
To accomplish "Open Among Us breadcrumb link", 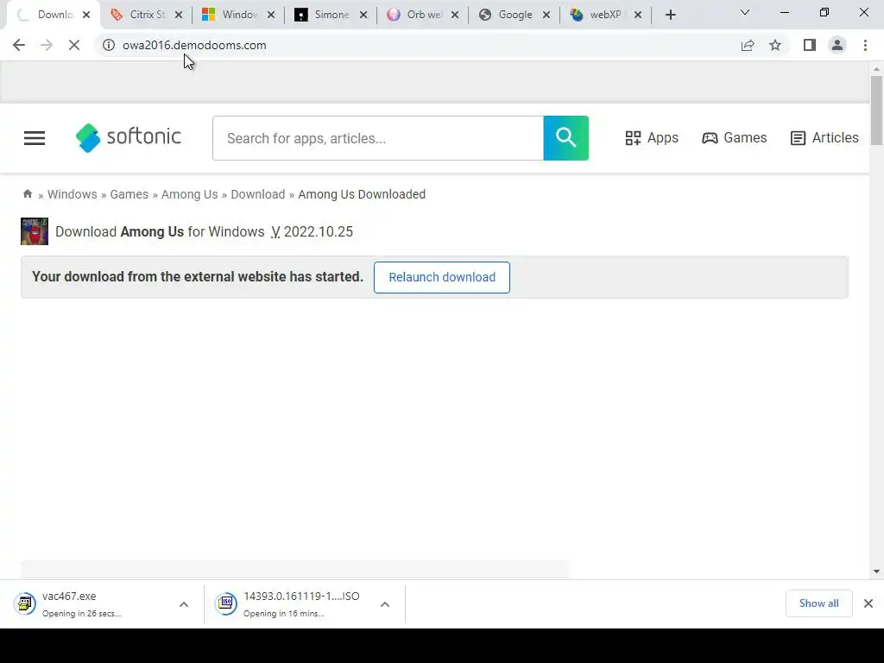I will (189, 194).
